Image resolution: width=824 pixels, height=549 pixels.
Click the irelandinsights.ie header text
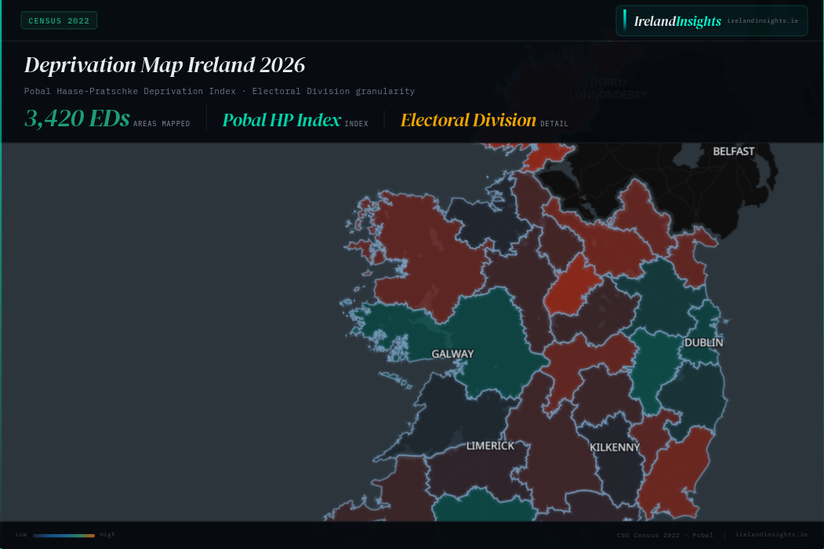763,21
